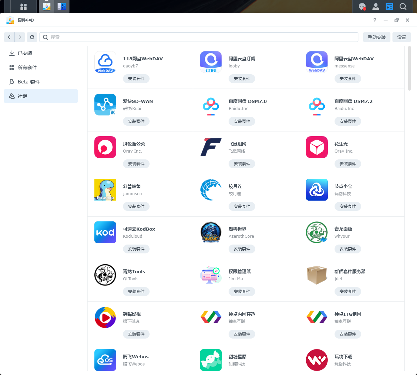Select the 青龙Tools dragon icon

click(x=105, y=275)
